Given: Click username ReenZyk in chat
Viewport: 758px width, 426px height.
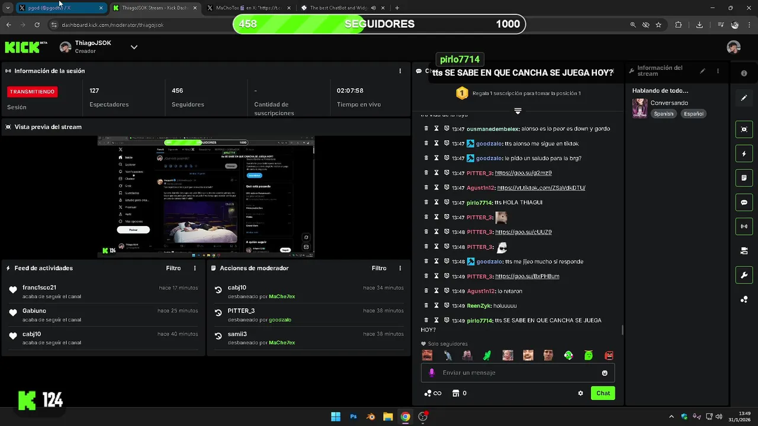Looking at the screenshot, I should (480, 306).
